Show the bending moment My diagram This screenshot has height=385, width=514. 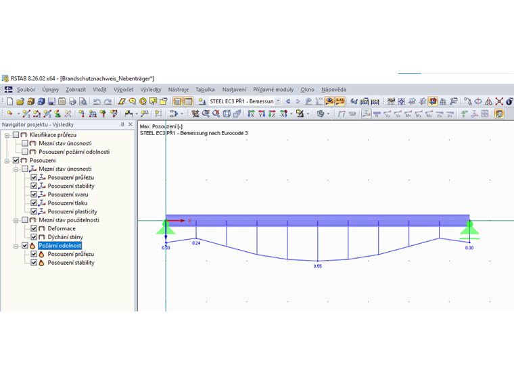[x=419, y=114]
